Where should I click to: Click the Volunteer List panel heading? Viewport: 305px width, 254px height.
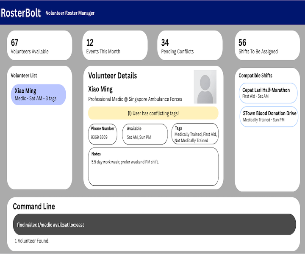[24, 75]
